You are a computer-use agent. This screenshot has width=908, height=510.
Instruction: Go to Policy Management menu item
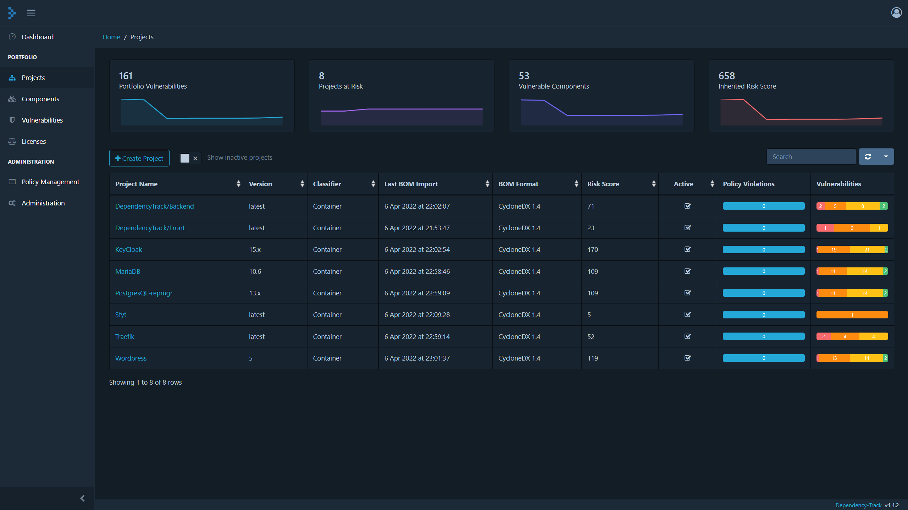tap(50, 182)
